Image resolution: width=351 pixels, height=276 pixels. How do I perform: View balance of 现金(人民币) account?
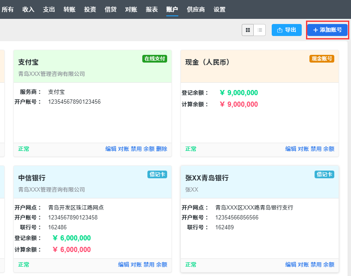[x=329, y=149]
